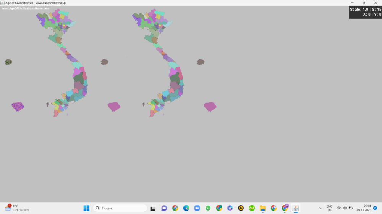
Task: Open Chrome icon with purple profile badge
Action: [x=285, y=208]
